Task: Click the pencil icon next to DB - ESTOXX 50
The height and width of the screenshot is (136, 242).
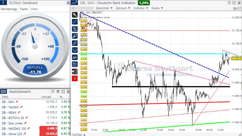Action: pyautogui.click(x=27, y=118)
